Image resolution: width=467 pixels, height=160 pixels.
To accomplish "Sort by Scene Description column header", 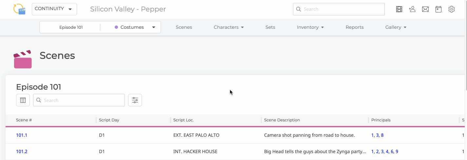I will [x=282, y=120].
